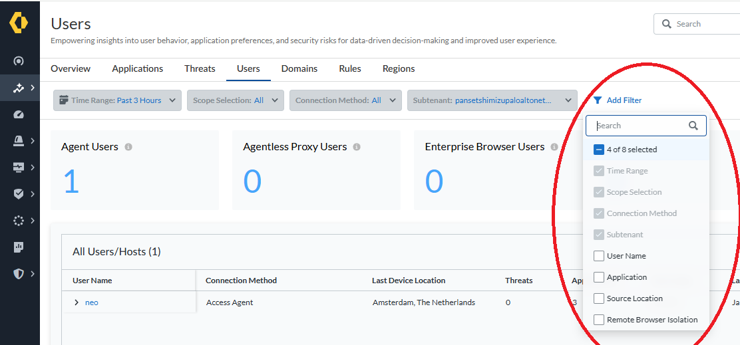Click the yellow logo icon in sidebar
This screenshot has width=740, height=345.
point(19,23)
